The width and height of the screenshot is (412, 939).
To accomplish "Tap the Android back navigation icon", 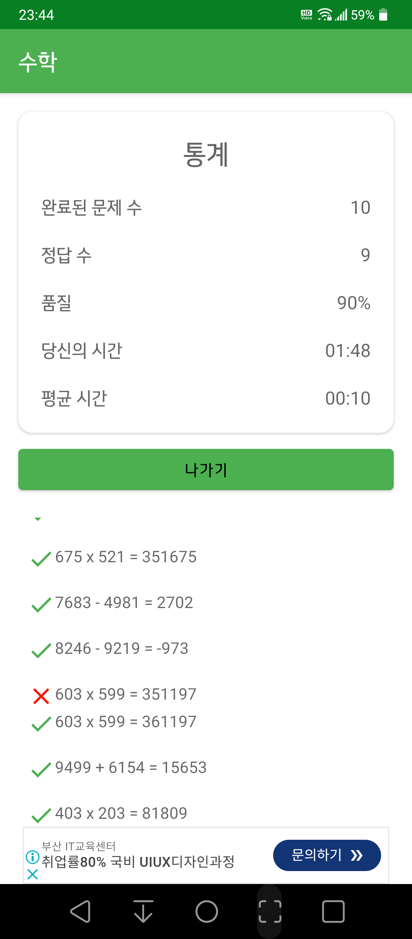I will [80, 912].
